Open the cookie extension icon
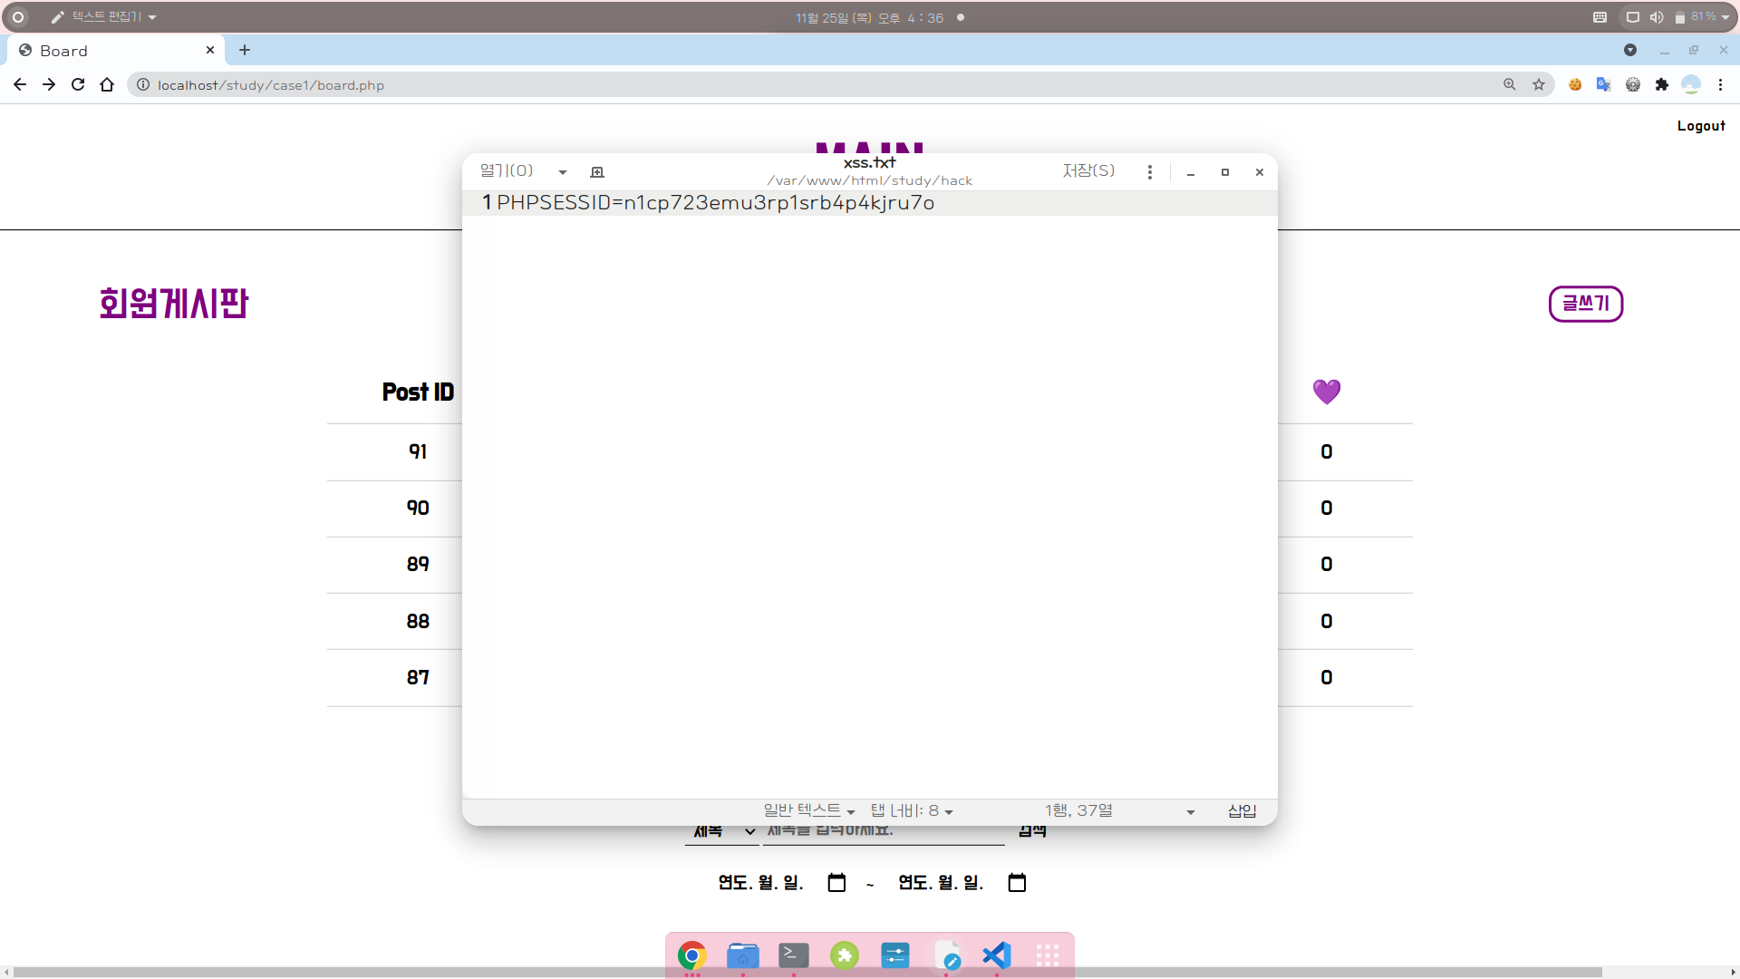The image size is (1740, 979). pos(1575,84)
